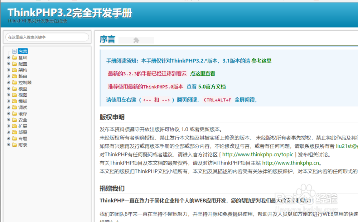Open the 路由 chapter label
Image resolution: width=358 pixels, height=222 pixels.
23,76
